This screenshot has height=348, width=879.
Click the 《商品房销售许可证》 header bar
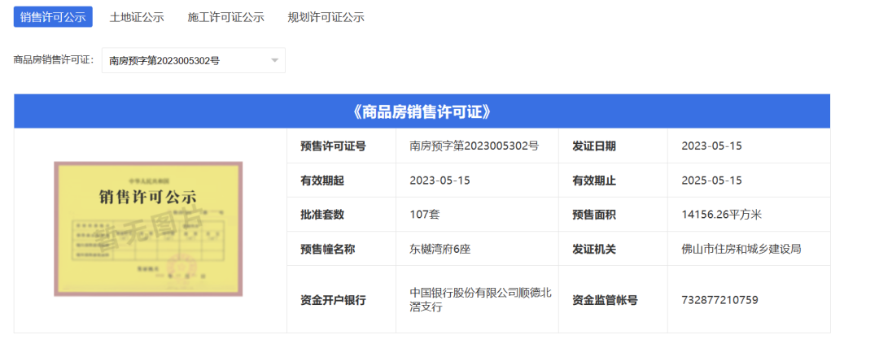click(422, 111)
